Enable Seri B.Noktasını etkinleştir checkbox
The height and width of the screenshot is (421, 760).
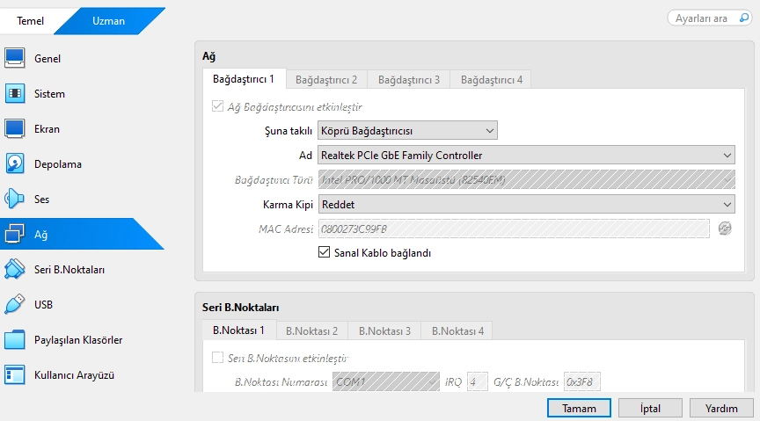pos(218,359)
